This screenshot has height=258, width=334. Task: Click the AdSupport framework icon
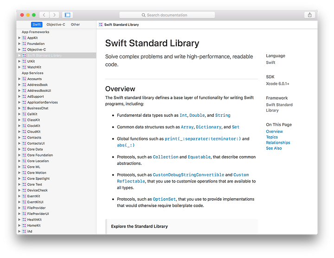(24, 96)
